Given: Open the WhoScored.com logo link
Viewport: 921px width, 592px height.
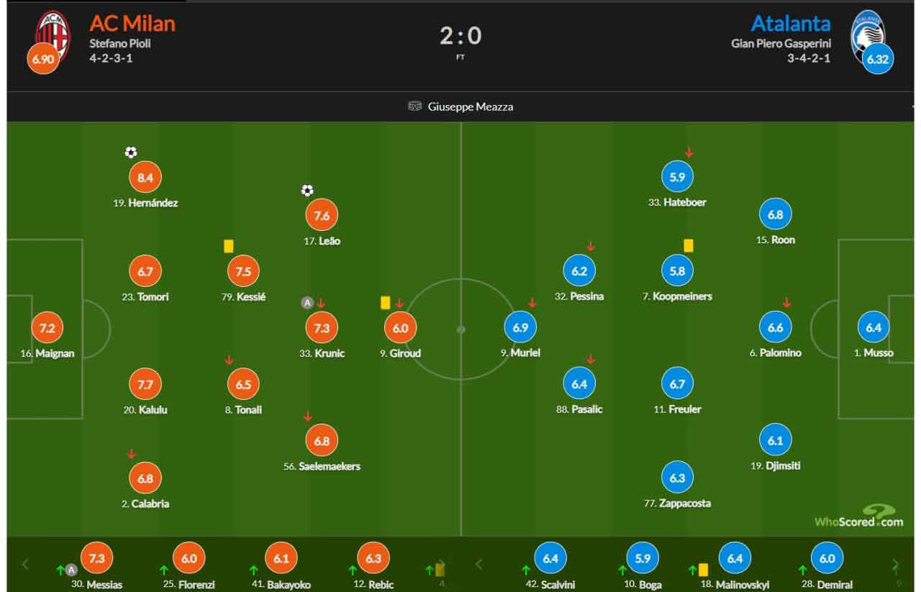Looking at the screenshot, I should coord(858,517).
